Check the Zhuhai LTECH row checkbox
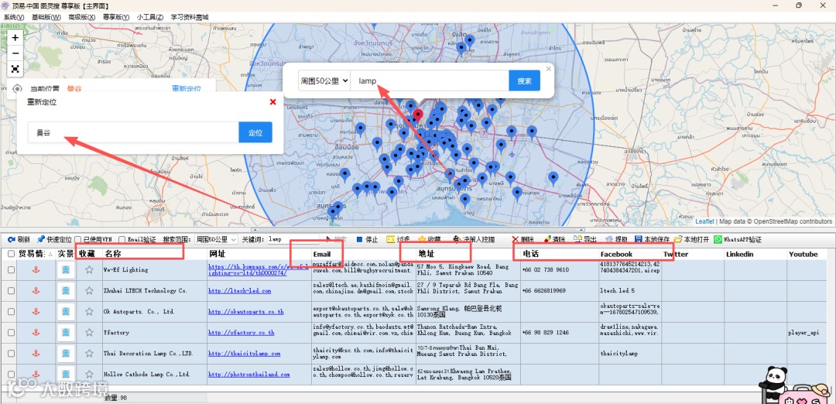836x404 pixels. 11,291
